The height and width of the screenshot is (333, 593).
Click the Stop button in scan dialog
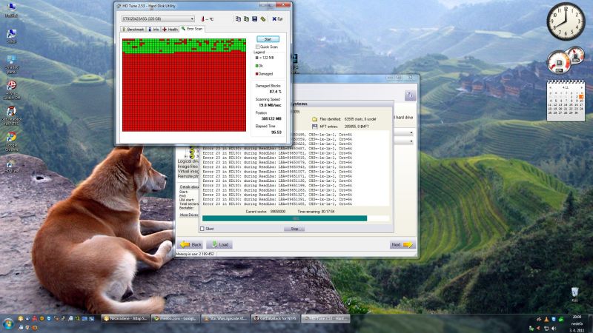tap(294, 229)
